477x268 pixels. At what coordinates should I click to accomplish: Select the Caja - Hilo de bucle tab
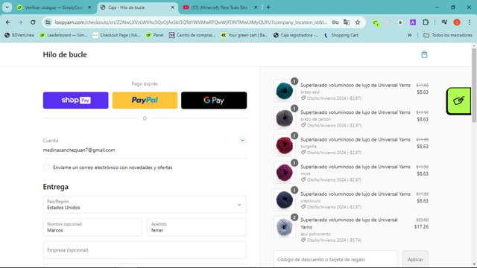pyautogui.click(x=138, y=7)
